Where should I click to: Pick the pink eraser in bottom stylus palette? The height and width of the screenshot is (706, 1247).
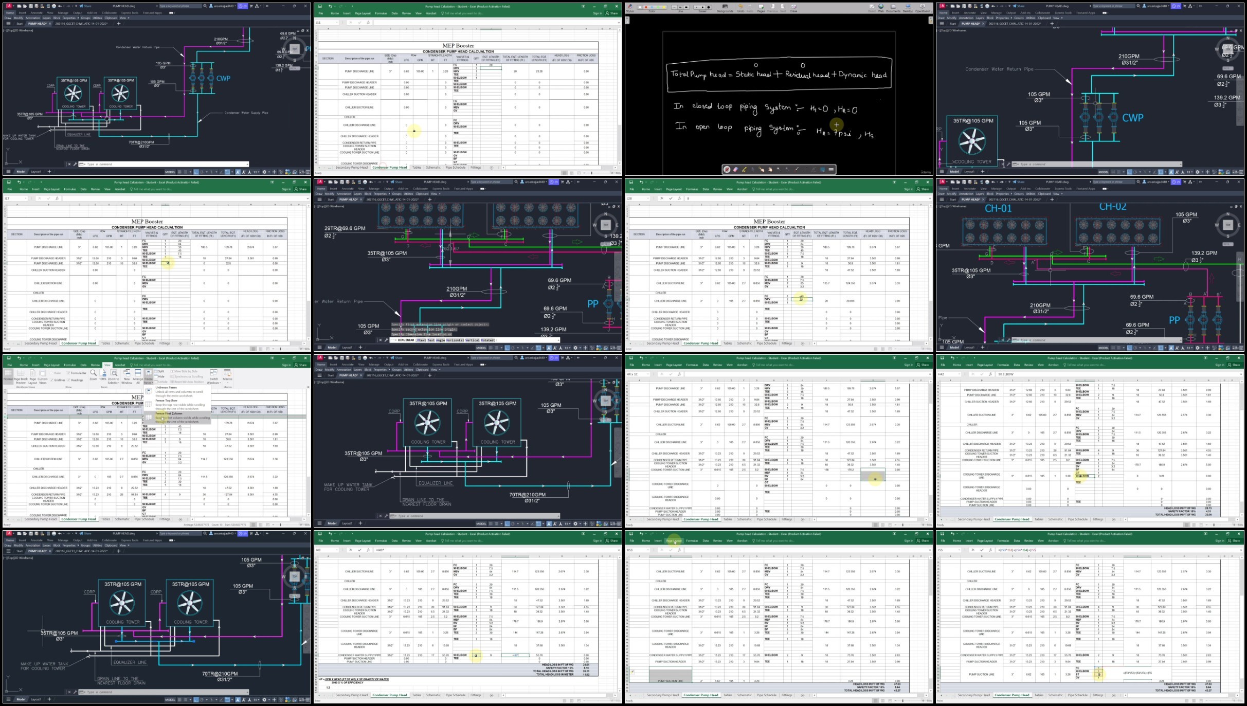coord(735,169)
